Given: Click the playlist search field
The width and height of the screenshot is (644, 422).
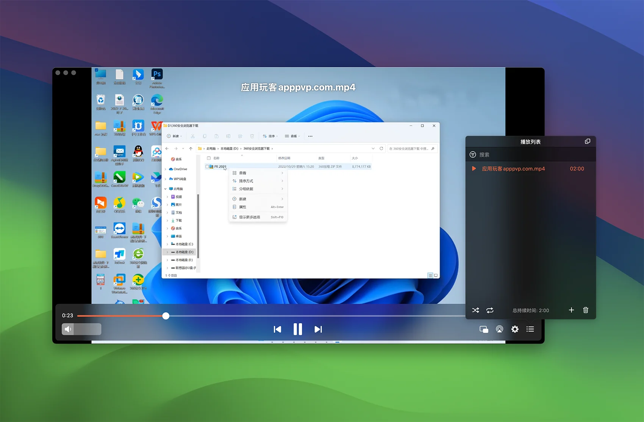Looking at the screenshot, I should click(x=530, y=155).
